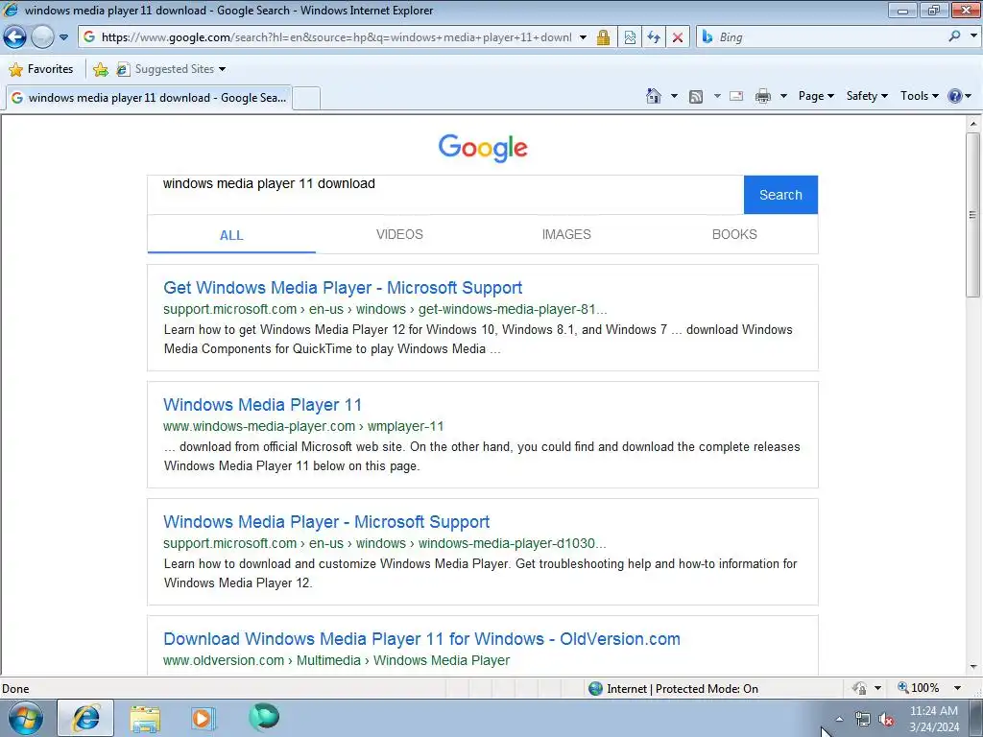The image size is (983, 737).
Task: Click the Read Mail icon
Action: click(736, 96)
